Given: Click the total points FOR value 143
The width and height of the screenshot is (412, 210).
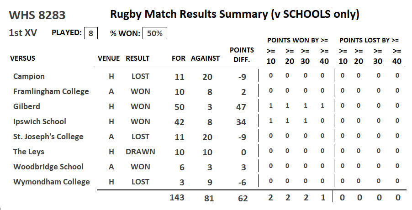Looking at the screenshot, I should point(176,198).
